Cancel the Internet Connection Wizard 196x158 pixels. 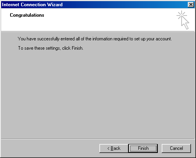point(176,148)
